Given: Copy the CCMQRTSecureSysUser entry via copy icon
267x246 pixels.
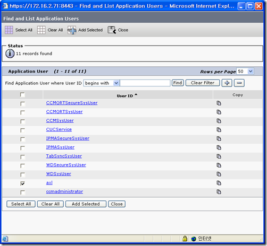Looking at the screenshot, I should (x=219, y=103).
